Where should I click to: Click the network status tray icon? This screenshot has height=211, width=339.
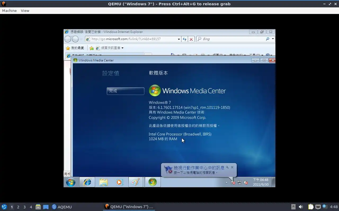coord(239,182)
